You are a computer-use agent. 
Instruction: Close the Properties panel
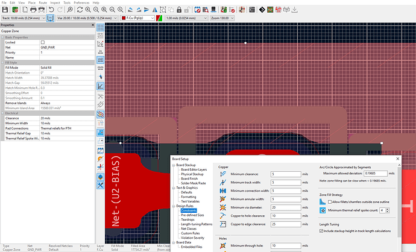[93, 25]
